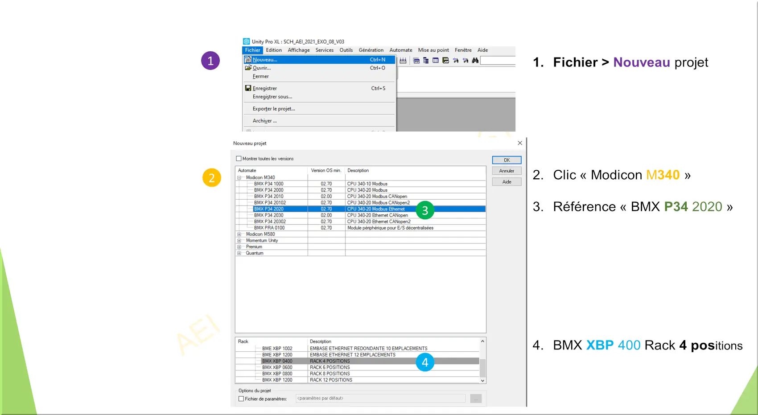Screen dimensions: 758x415
Task: Click the new document icon beside Nouveau
Action: [248, 59]
